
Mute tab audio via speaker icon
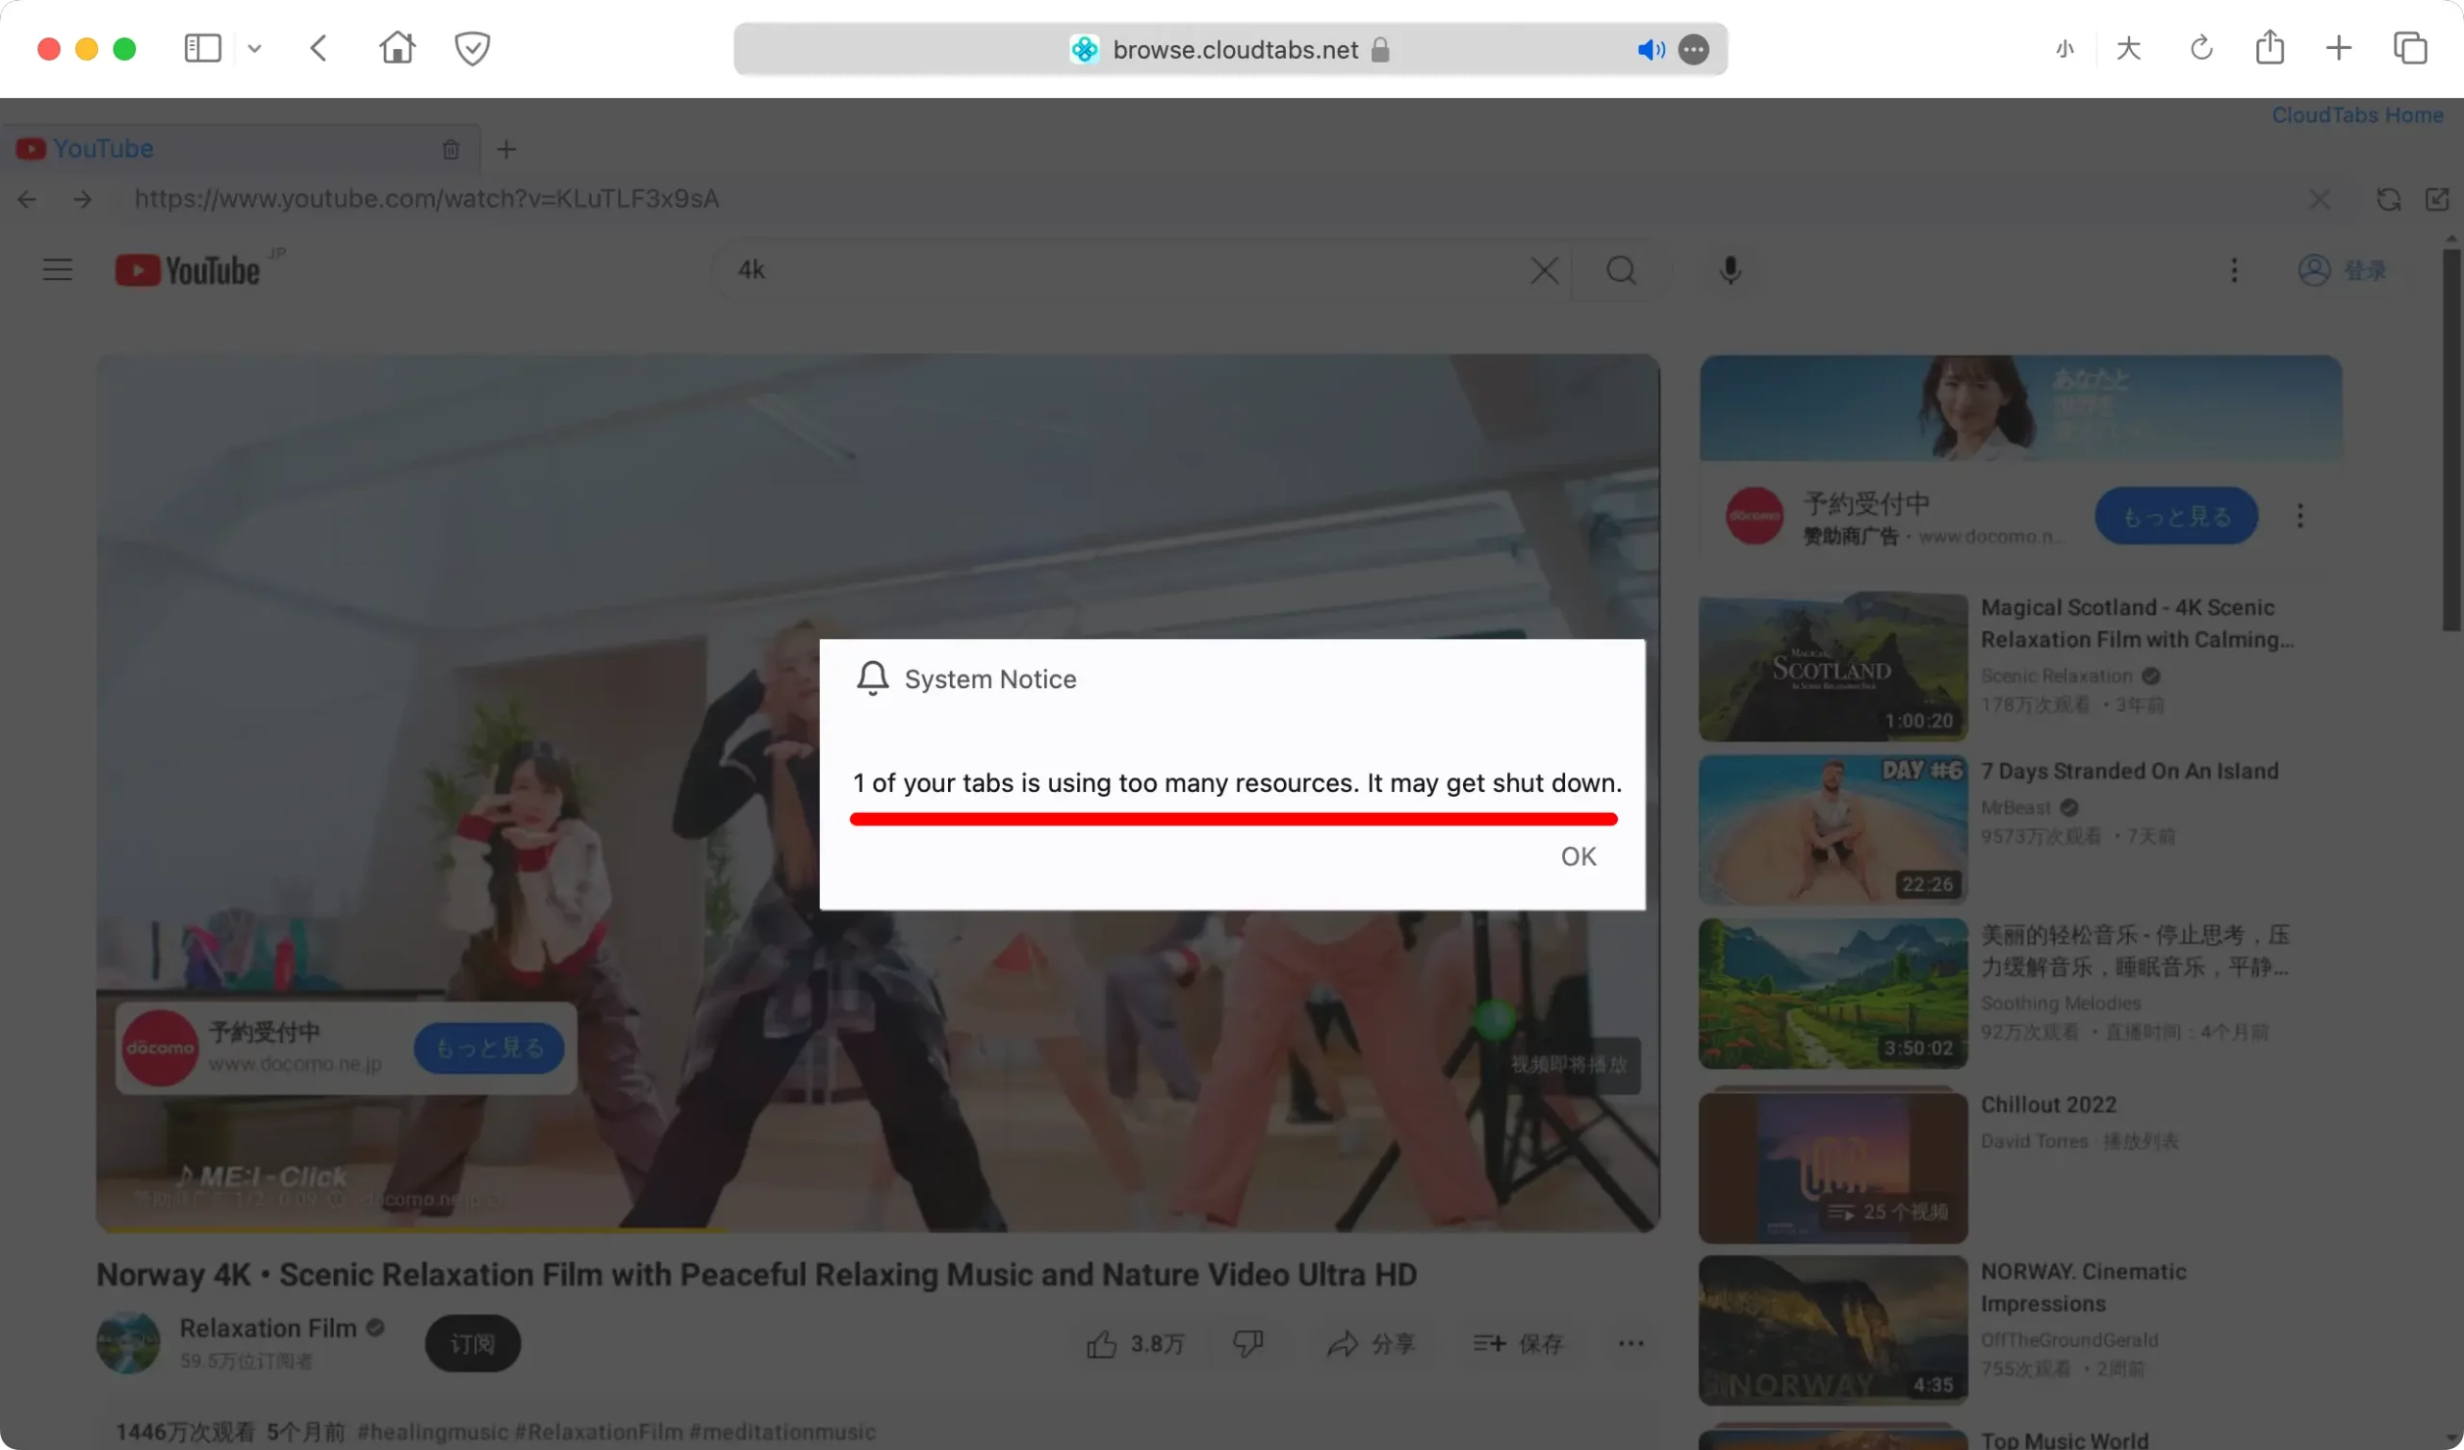(x=1651, y=50)
